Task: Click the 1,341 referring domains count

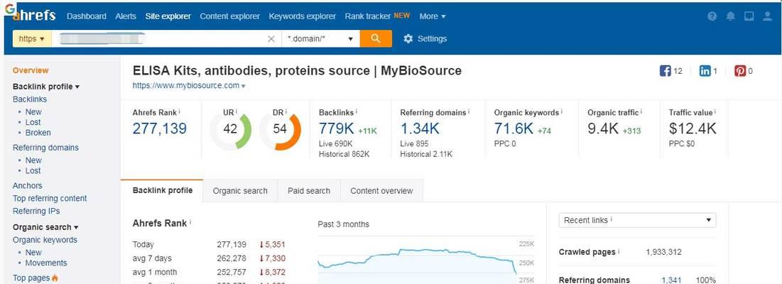Action: (671, 280)
